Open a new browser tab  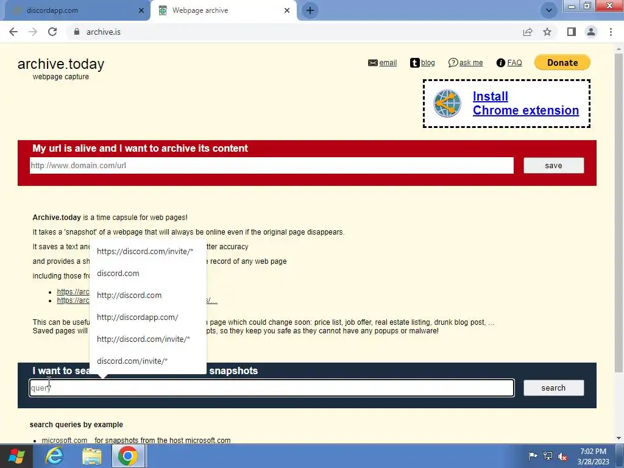[x=310, y=10]
